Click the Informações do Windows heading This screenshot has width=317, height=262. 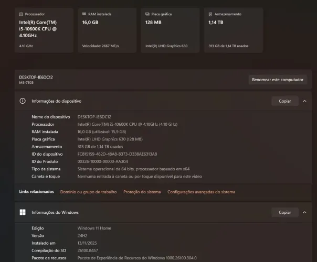tap(55, 212)
